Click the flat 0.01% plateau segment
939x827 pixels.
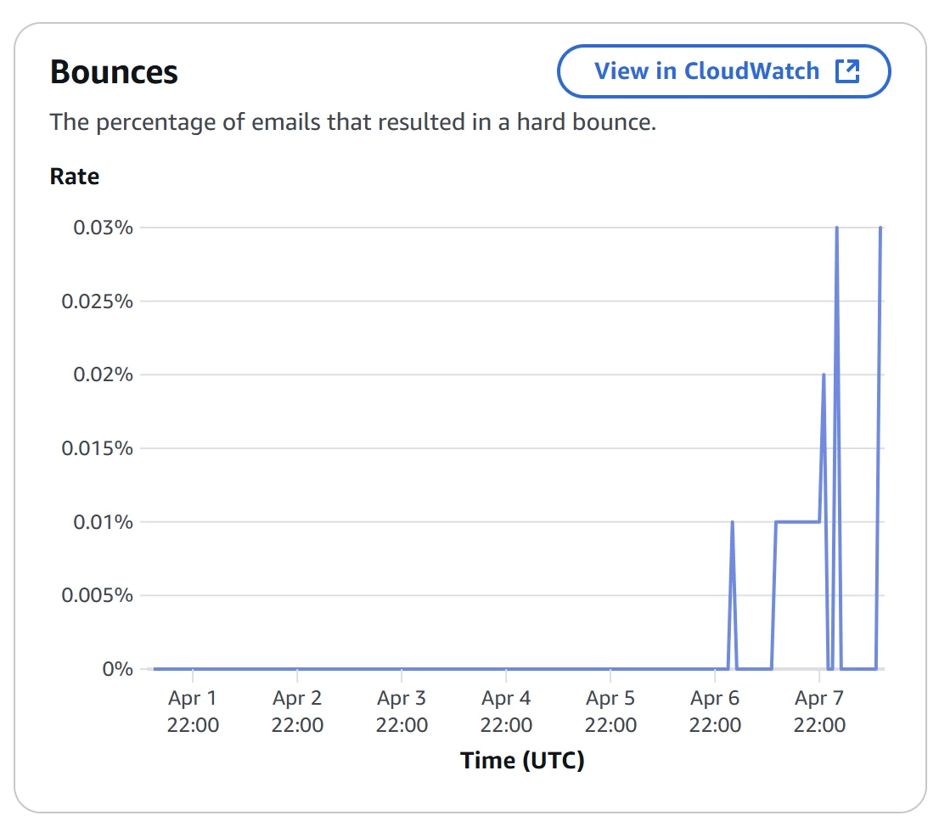pyautogui.click(x=798, y=521)
